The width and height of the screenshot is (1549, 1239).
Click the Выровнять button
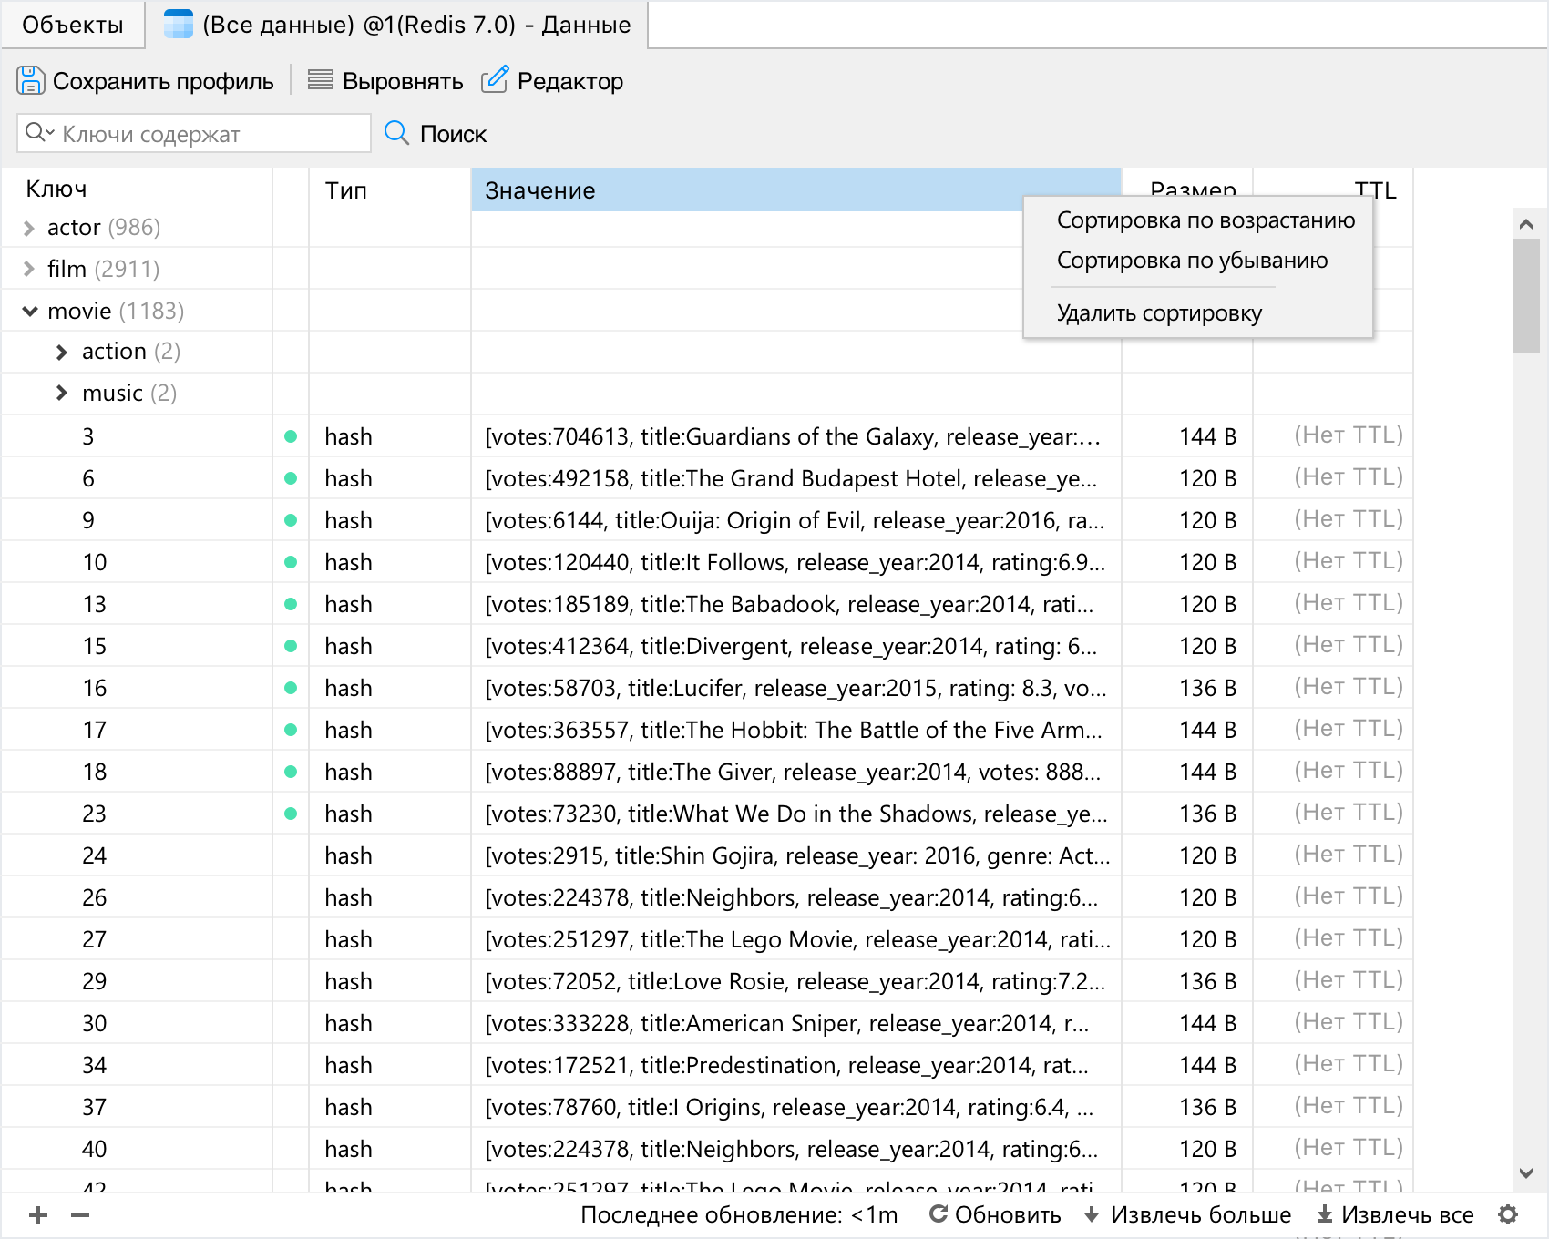(385, 81)
